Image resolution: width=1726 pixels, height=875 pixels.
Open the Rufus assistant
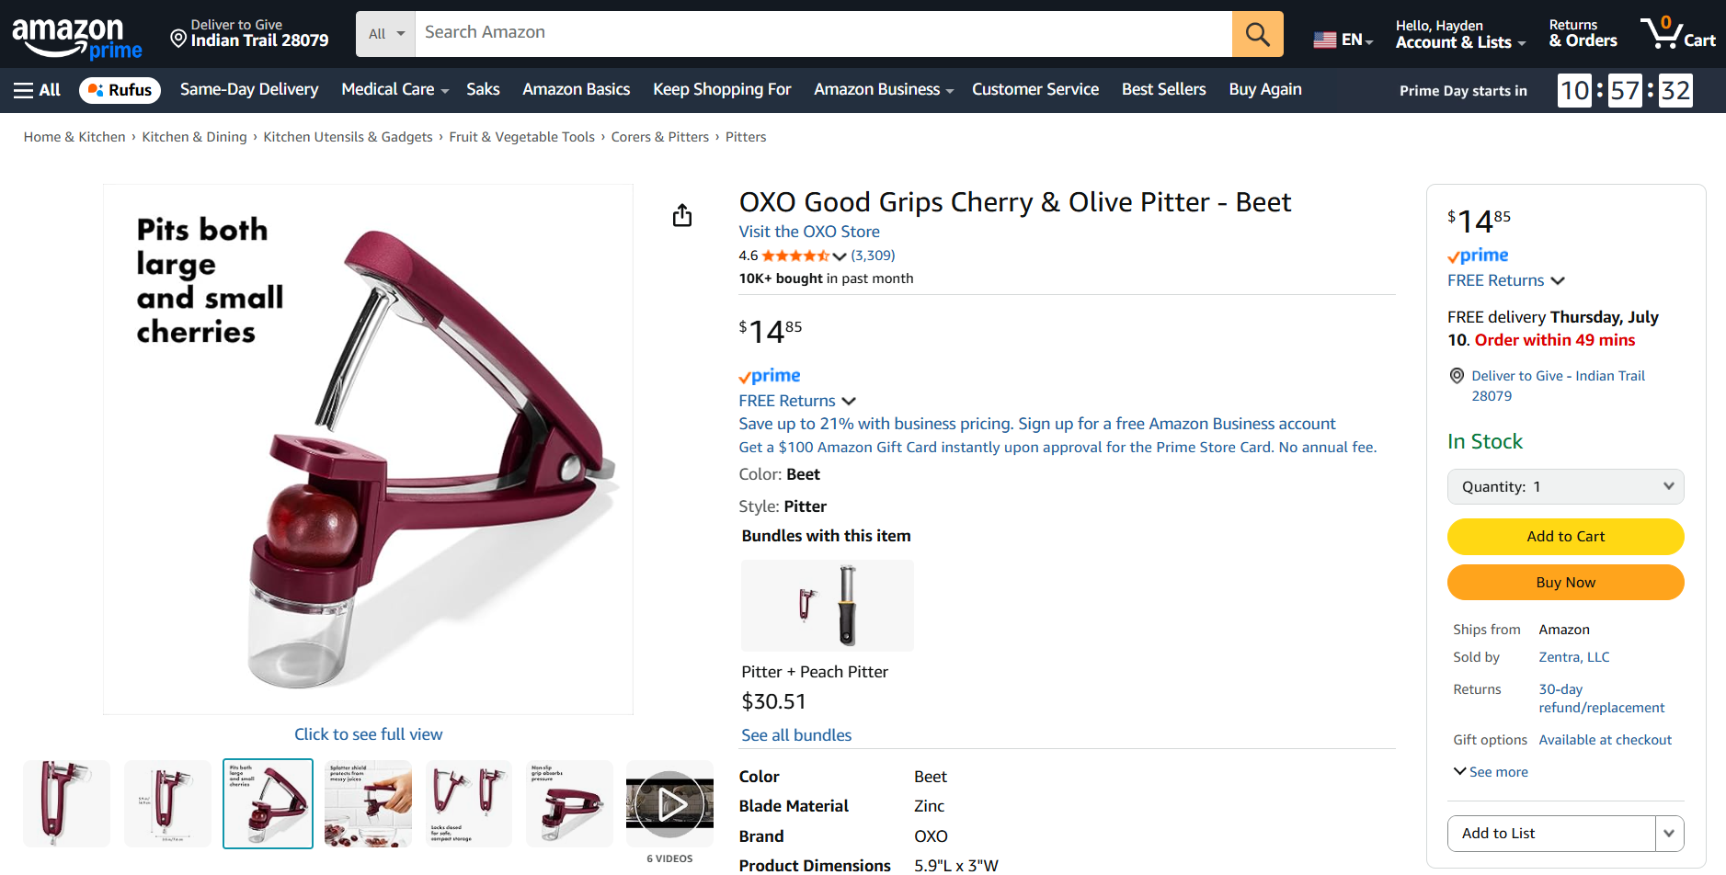120,90
